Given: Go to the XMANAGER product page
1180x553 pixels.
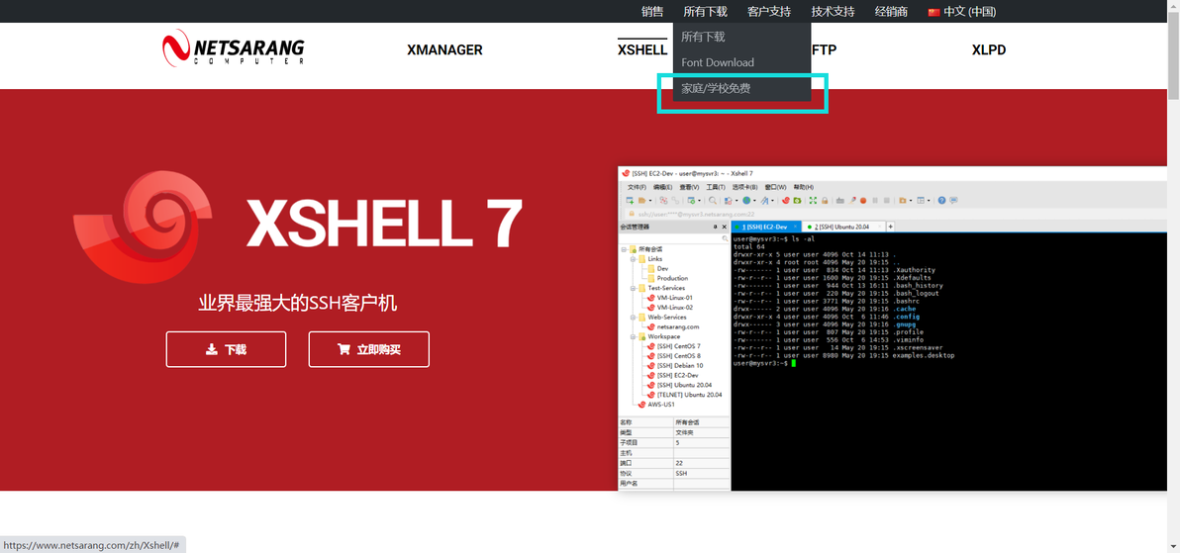Looking at the screenshot, I should (x=444, y=50).
